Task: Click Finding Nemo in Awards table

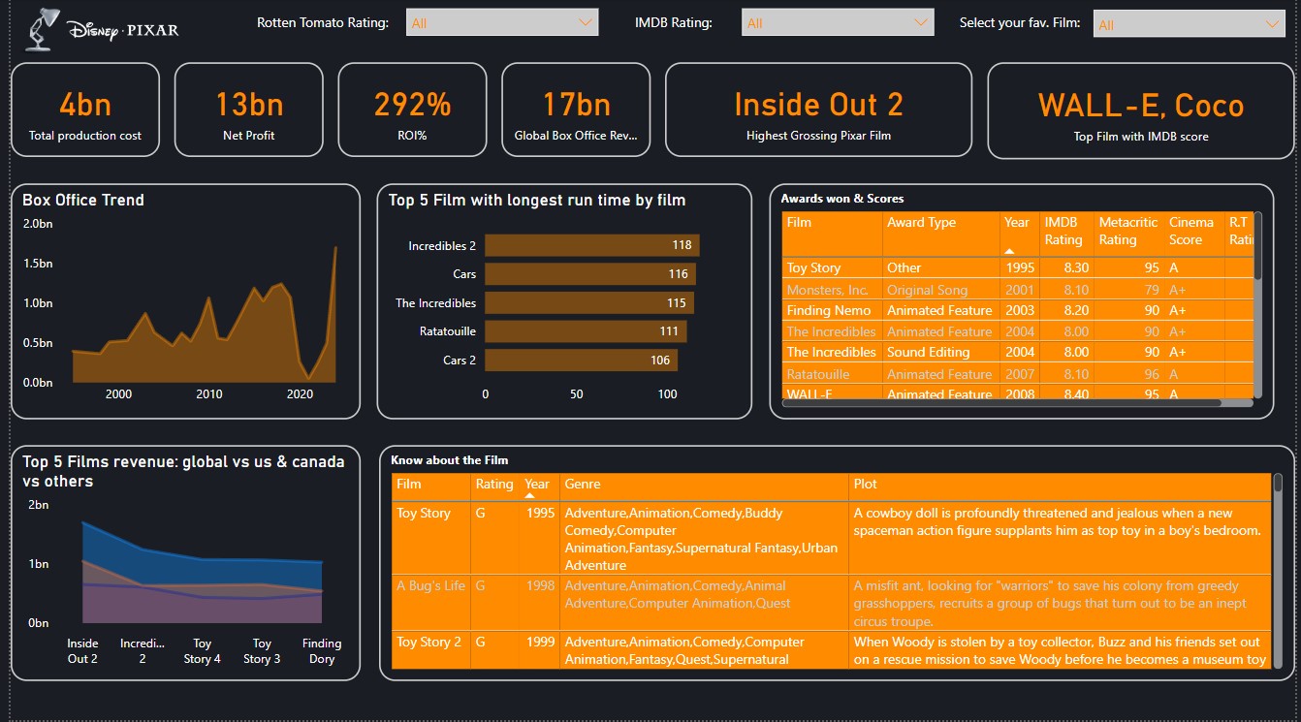Action: pyautogui.click(x=829, y=310)
